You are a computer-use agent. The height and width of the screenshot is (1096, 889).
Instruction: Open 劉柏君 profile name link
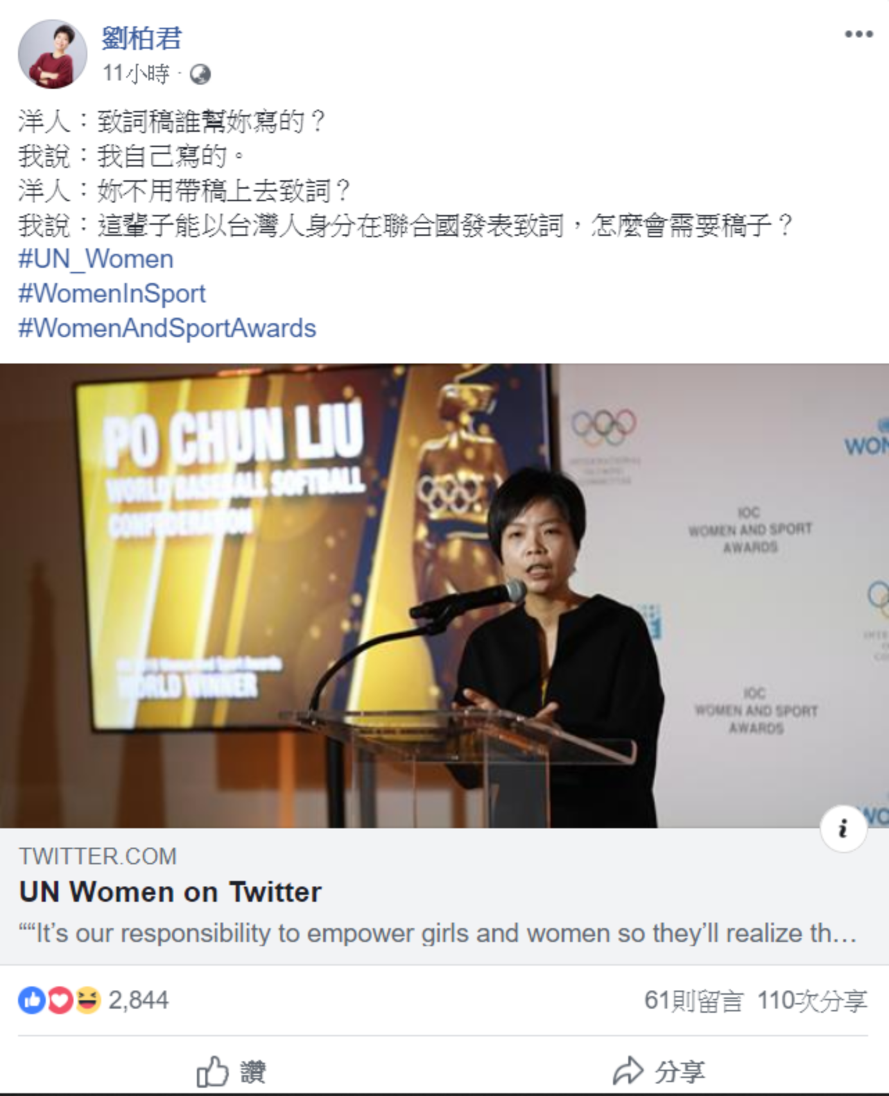(x=141, y=38)
